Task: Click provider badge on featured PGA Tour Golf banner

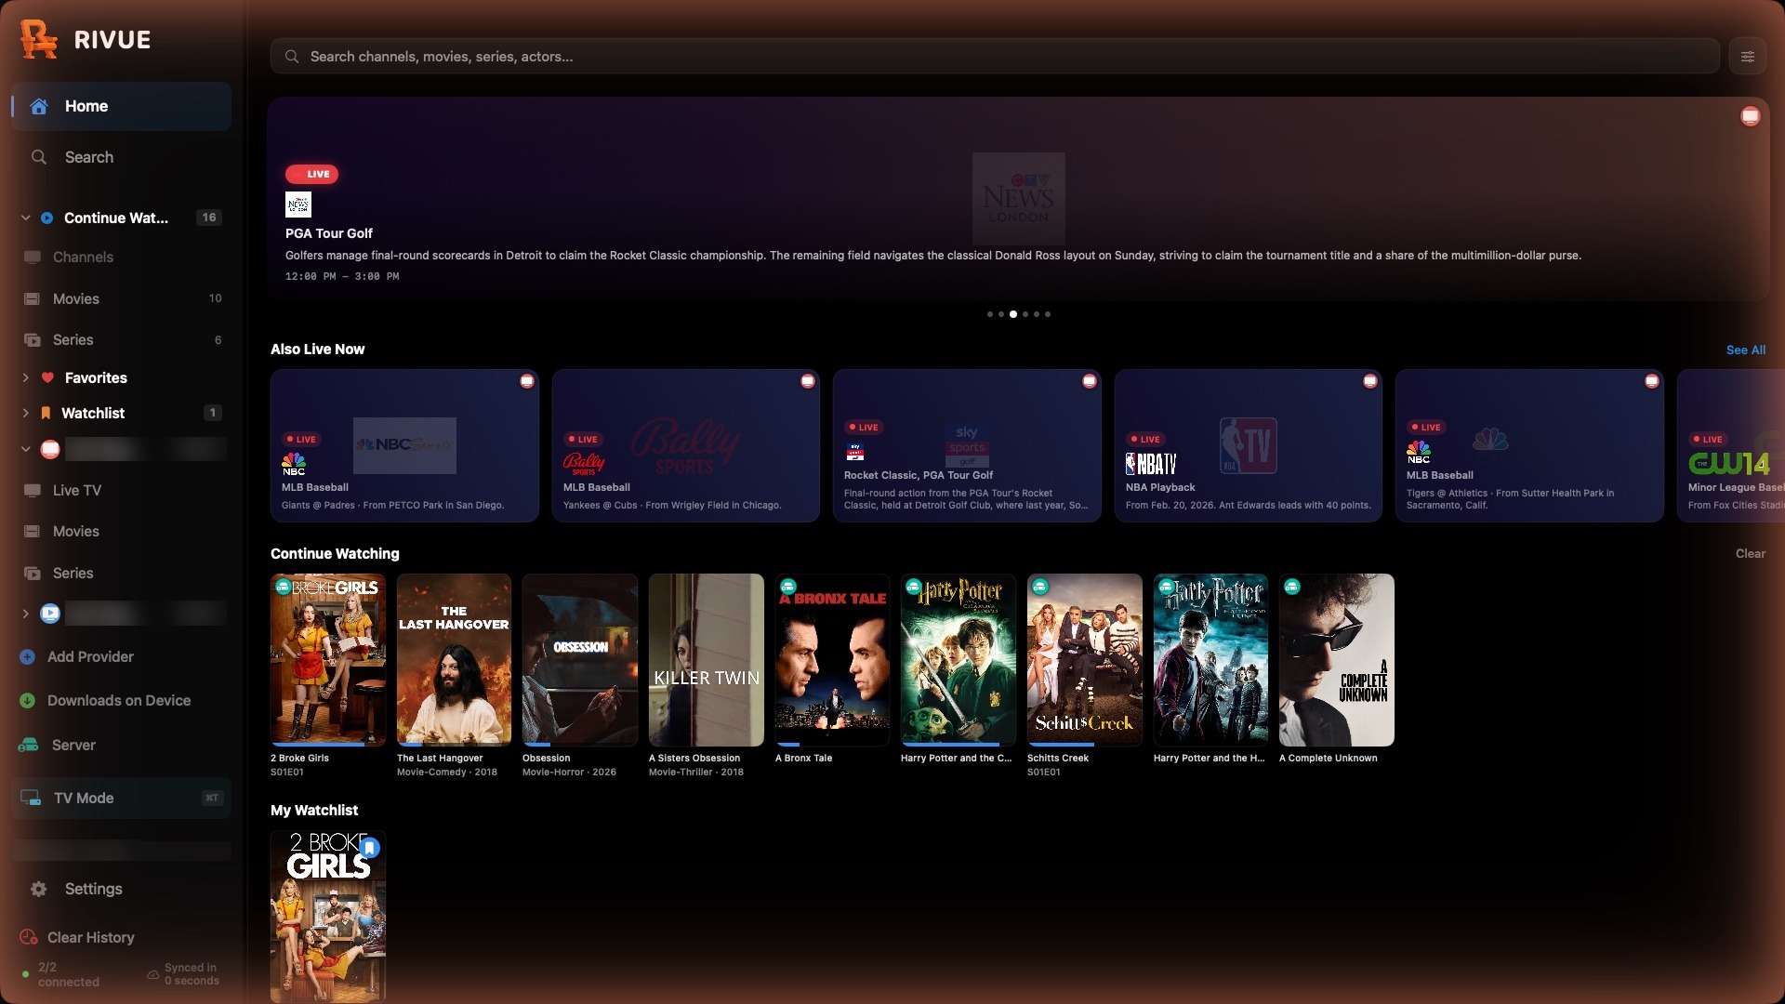Action: [x=1751, y=116]
